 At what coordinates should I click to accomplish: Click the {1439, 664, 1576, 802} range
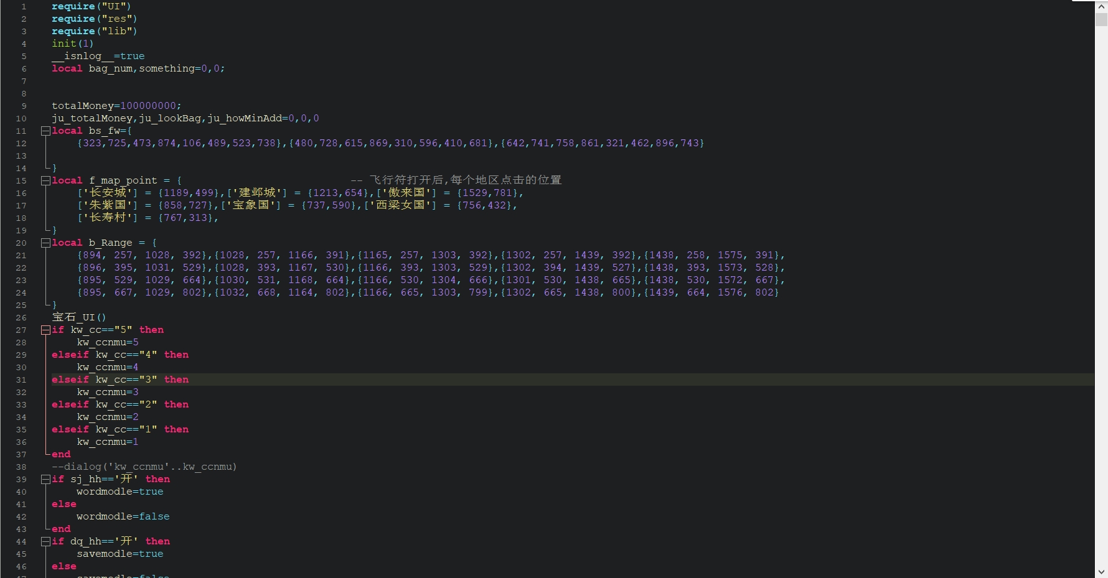click(x=711, y=292)
